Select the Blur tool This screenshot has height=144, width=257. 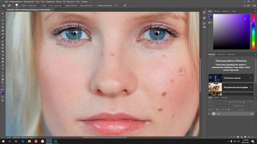point(3,58)
